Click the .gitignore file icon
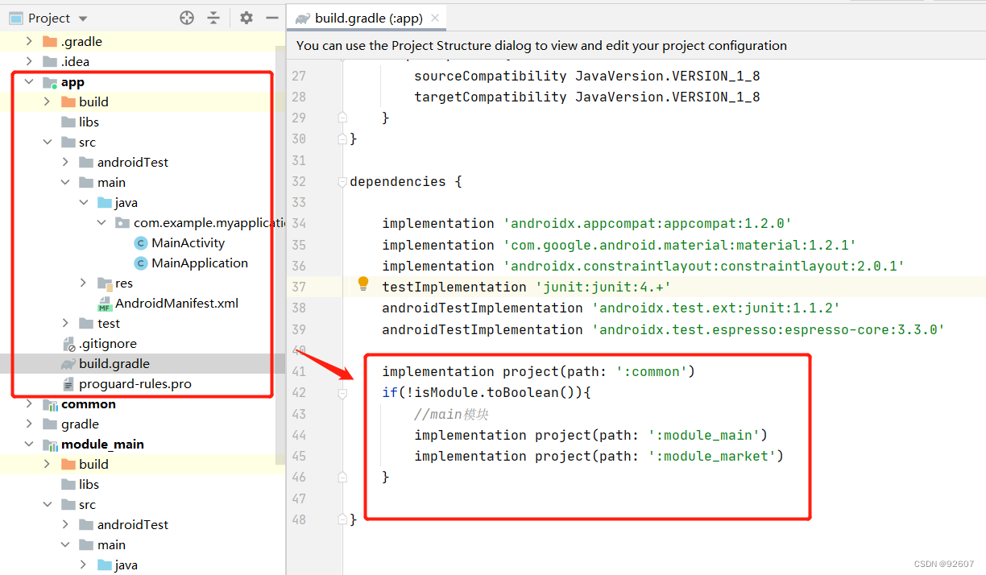 pos(68,344)
